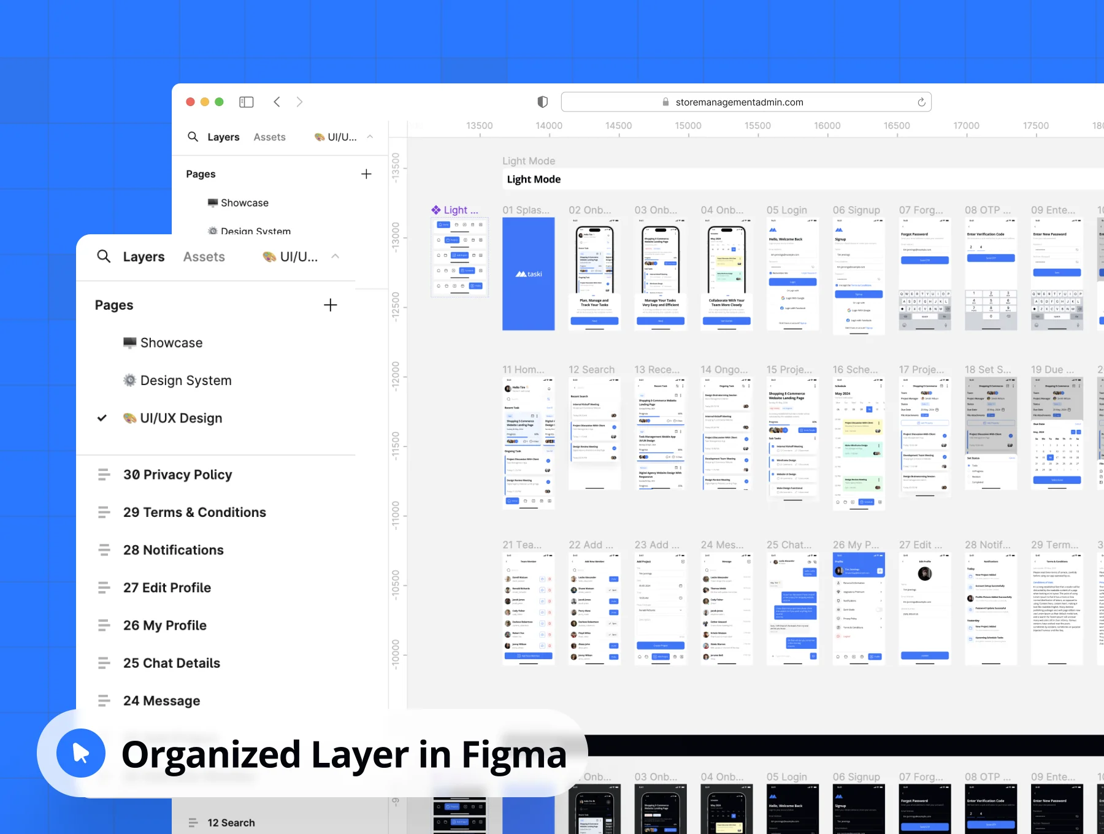Reload the page with the refresh icon
1104x834 pixels.
[921, 102]
